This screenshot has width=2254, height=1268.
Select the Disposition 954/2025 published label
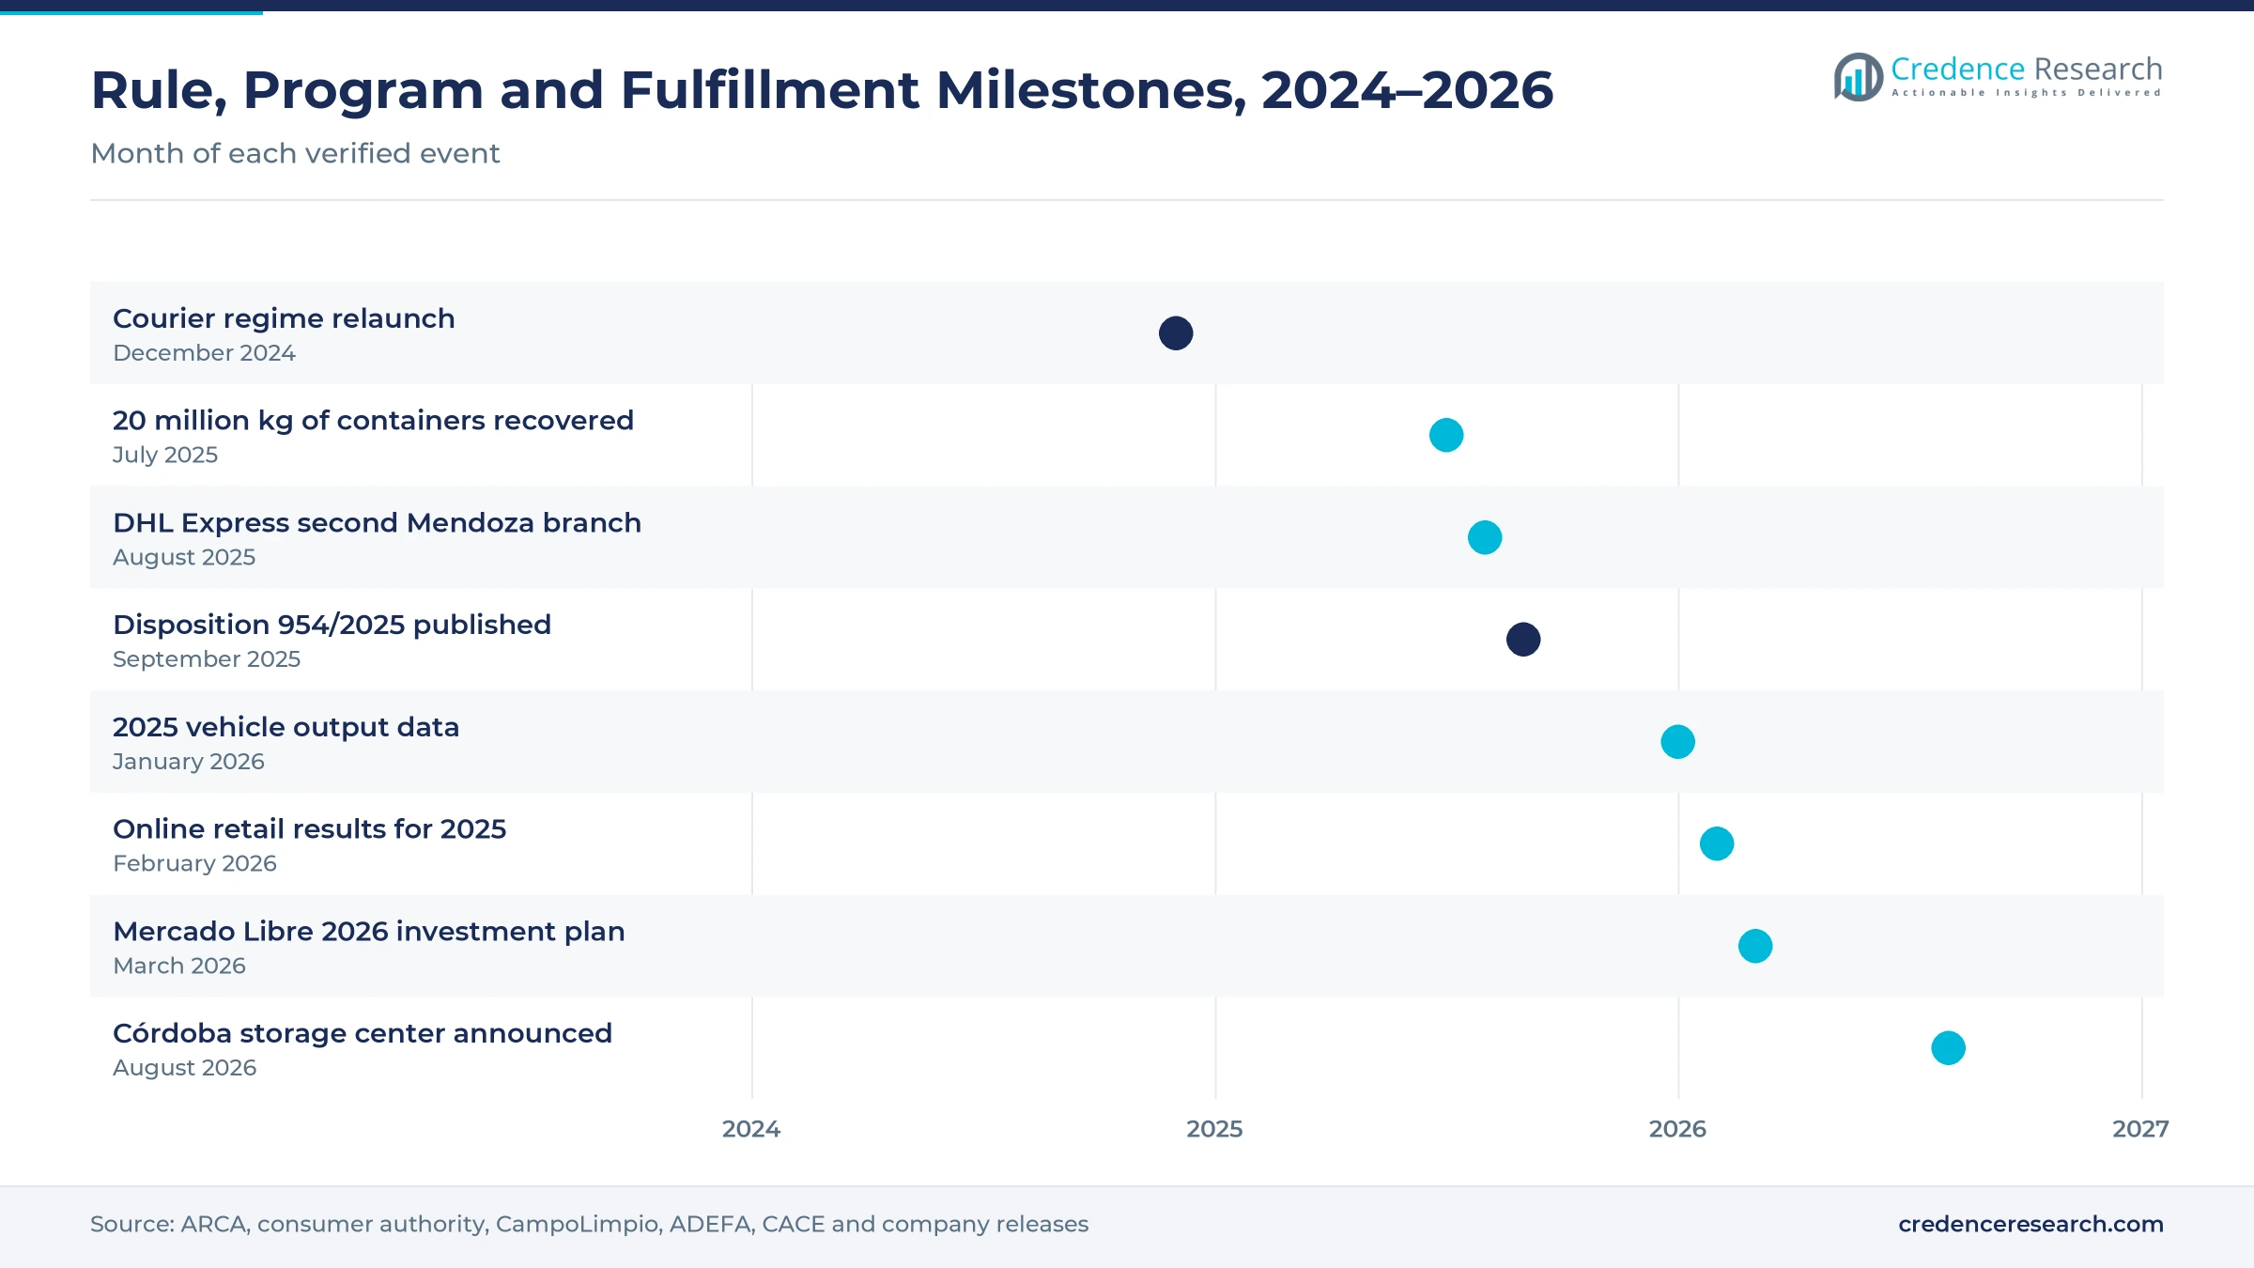click(332, 625)
